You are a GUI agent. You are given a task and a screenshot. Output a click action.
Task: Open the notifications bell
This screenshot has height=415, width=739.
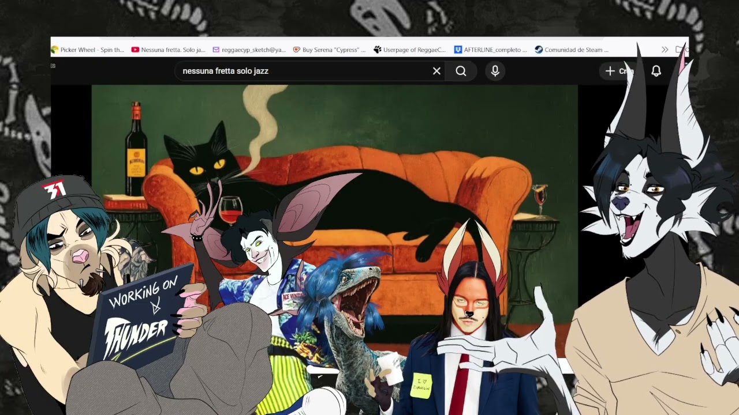(656, 71)
